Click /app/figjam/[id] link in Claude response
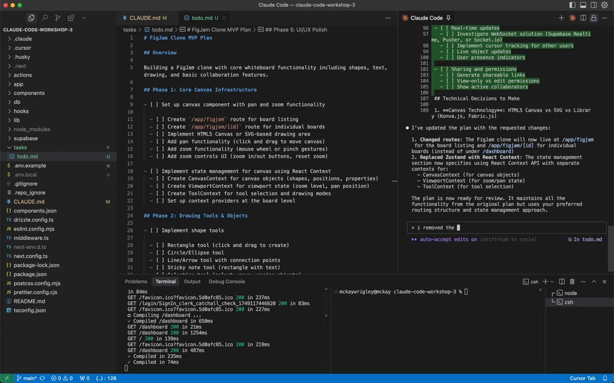The height and width of the screenshot is (383, 614). point(511,145)
